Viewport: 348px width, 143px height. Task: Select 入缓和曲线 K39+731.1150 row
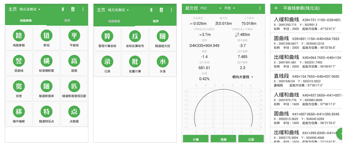pyautogui.click(x=306, y=24)
